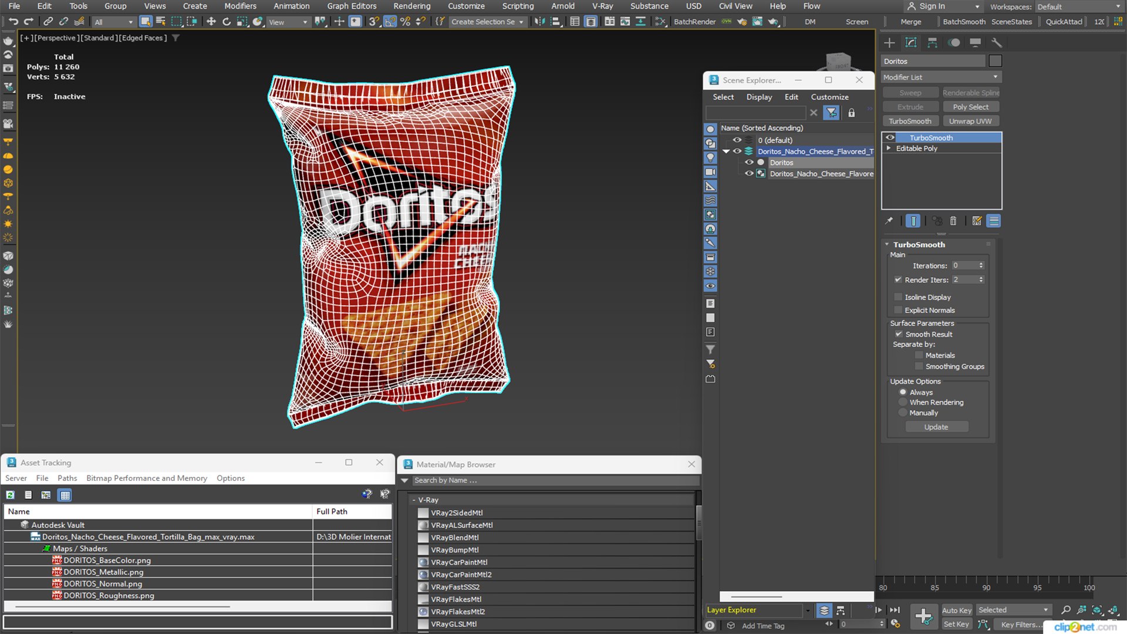Open the Modifiers menu
The width and height of the screenshot is (1127, 634).
(240, 6)
